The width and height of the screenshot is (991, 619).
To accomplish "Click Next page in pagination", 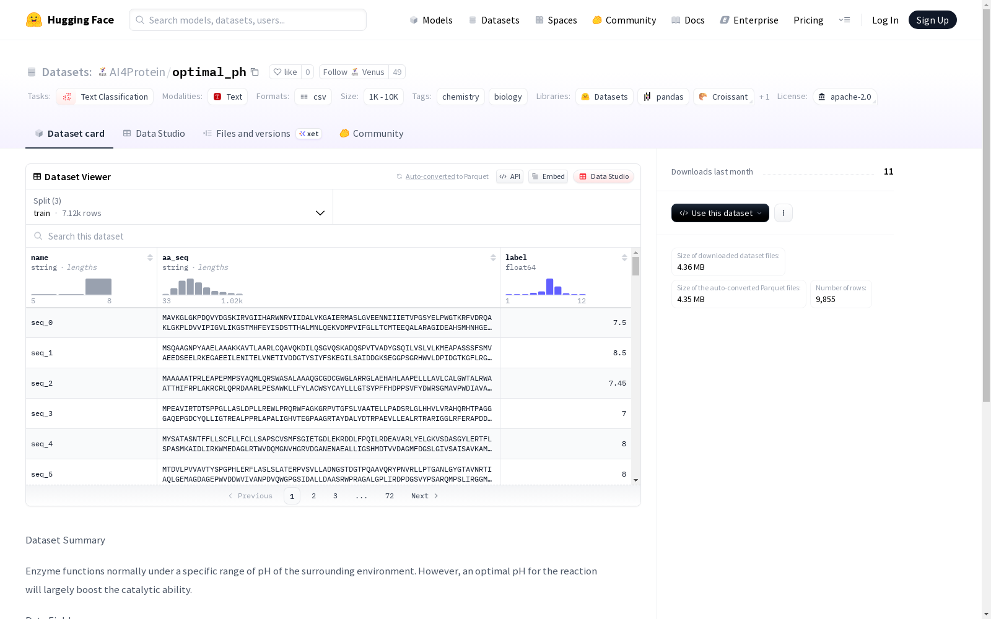I will coord(425,496).
